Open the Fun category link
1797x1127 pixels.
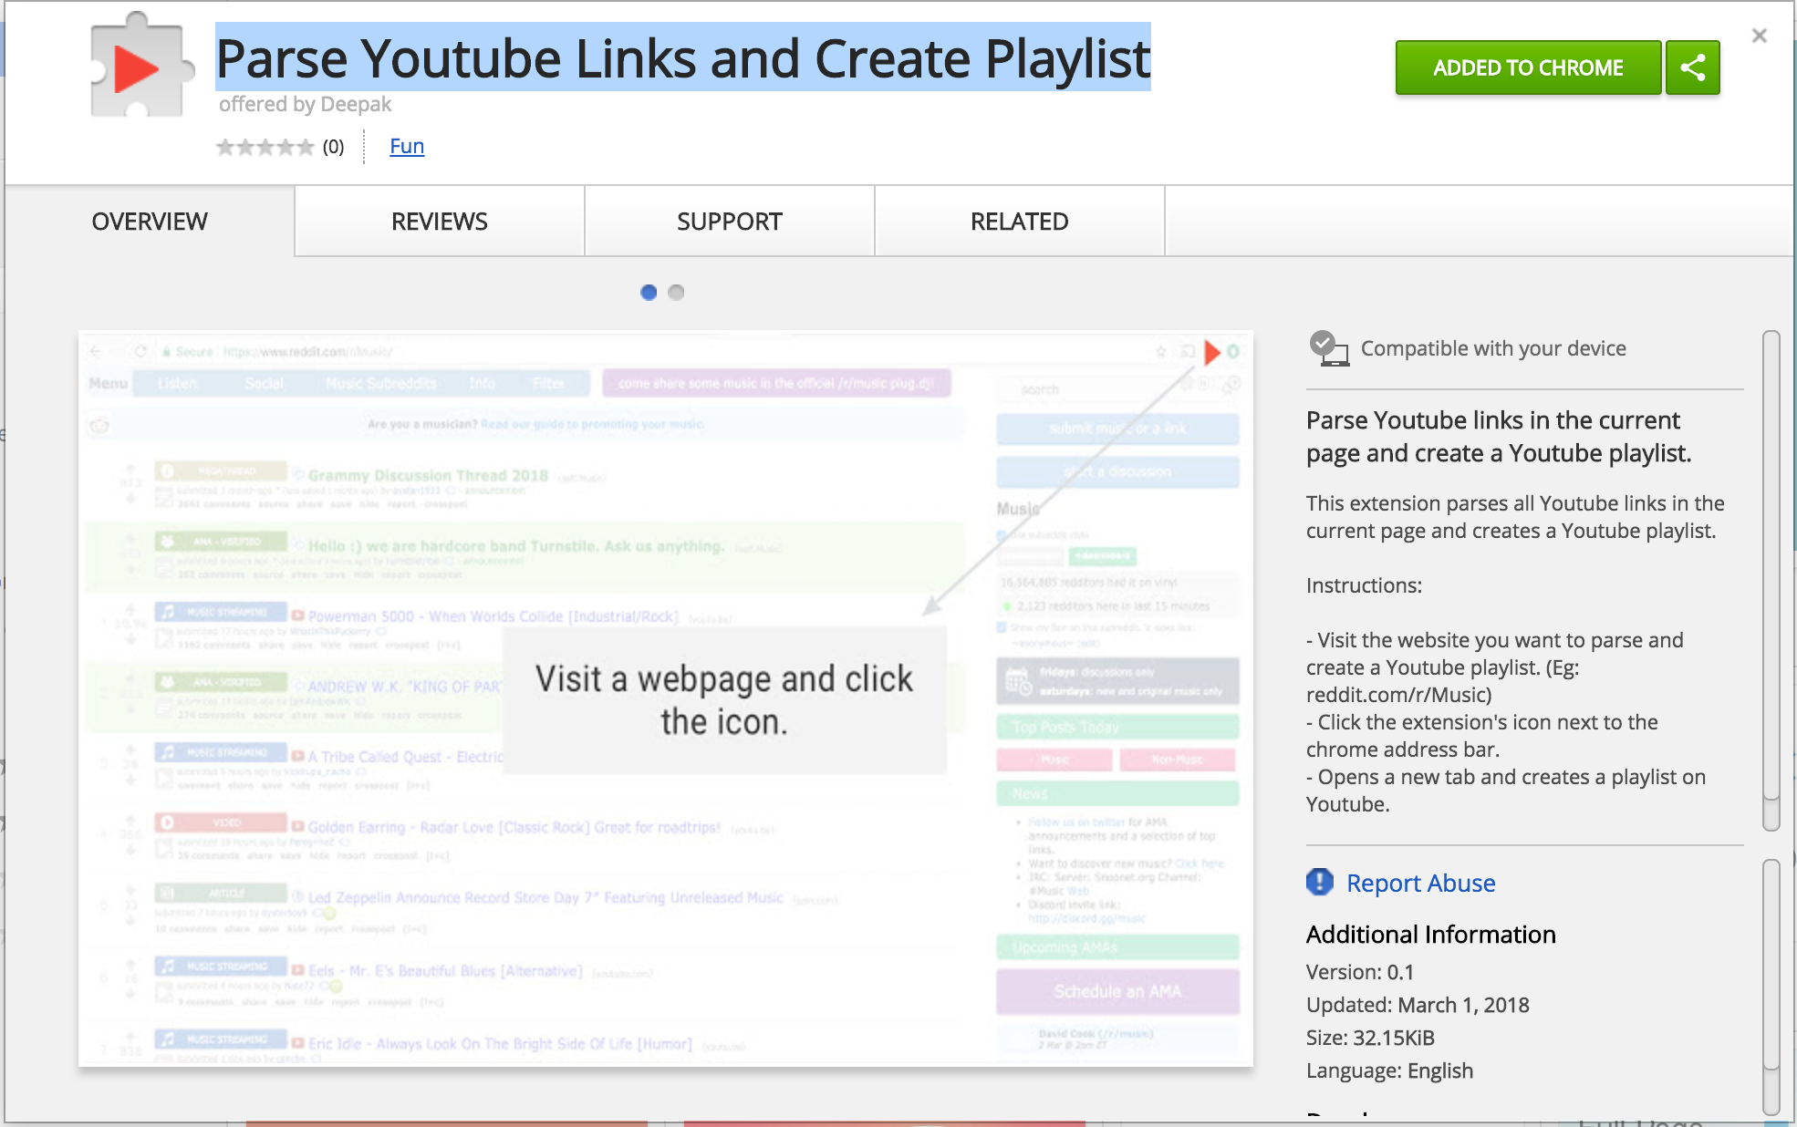pyautogui.click(x=407, y=146)
